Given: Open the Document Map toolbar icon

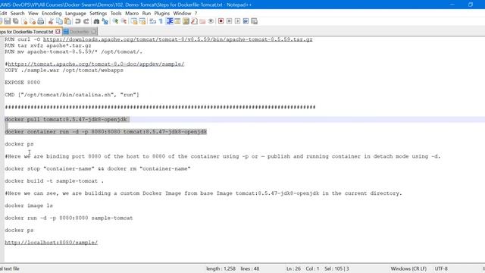Looking at the screenshot, I should 186,21.
